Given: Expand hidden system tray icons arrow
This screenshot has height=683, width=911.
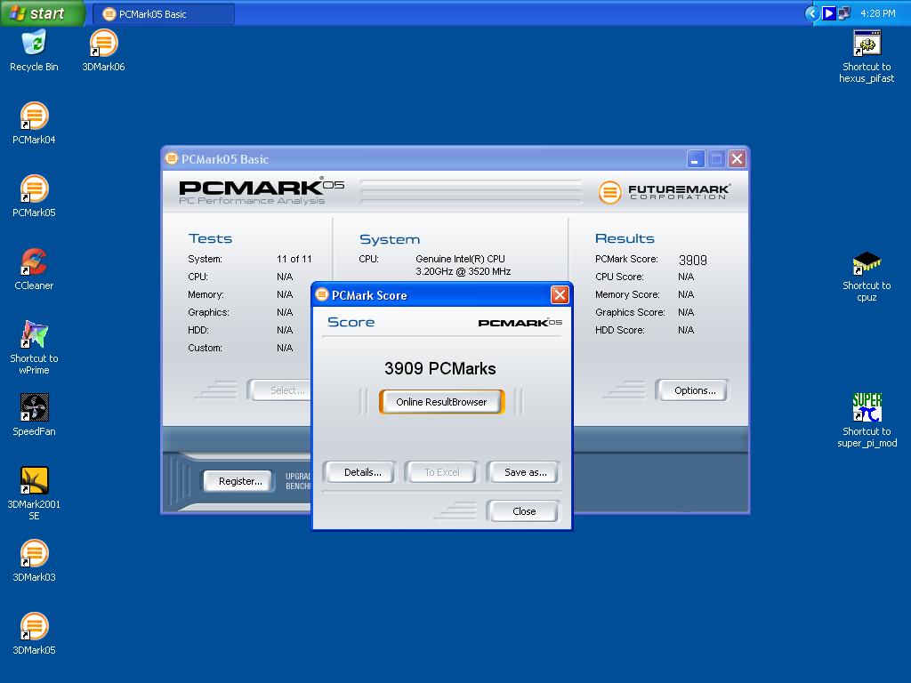Looking at the screenshot, I should (x=812, y=13).
